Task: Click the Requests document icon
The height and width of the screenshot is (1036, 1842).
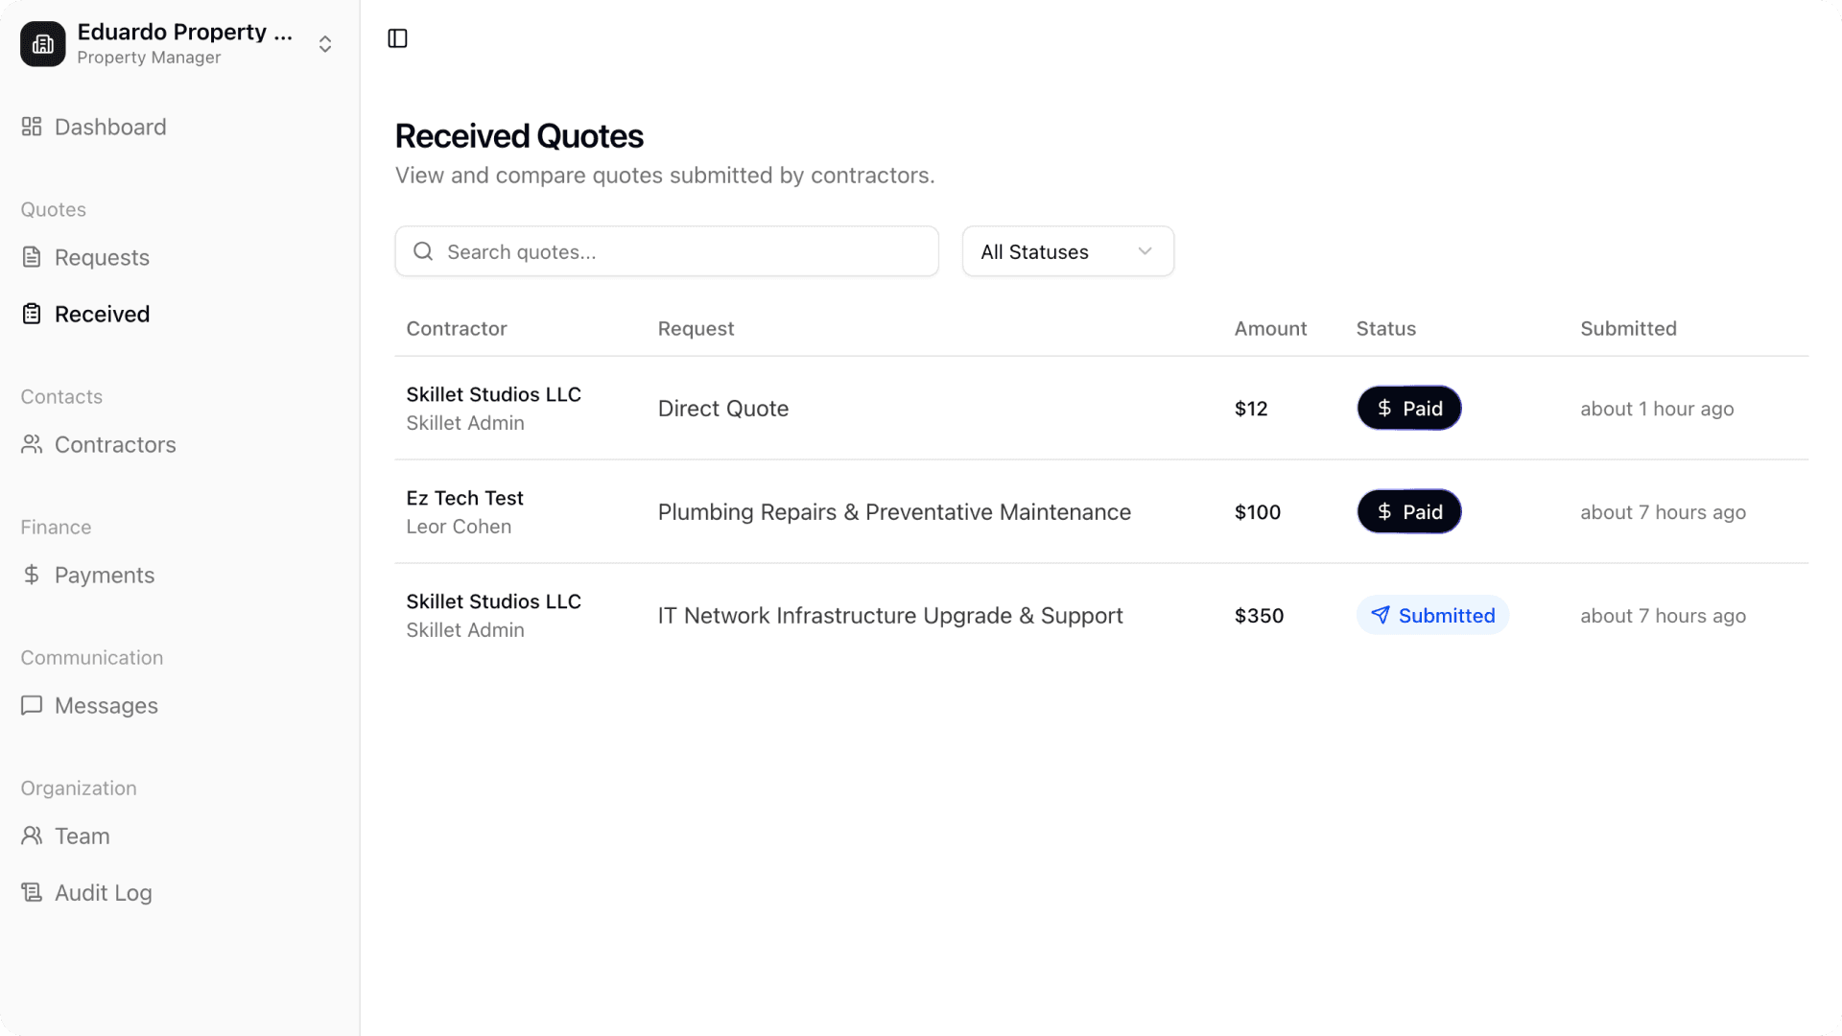Action: coord(32,256)
